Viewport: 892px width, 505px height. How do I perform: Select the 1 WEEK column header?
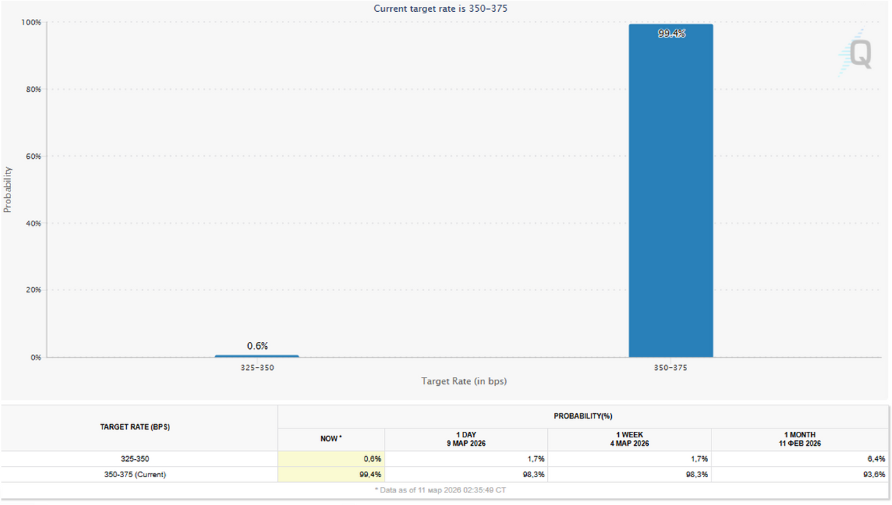point(629,439)
